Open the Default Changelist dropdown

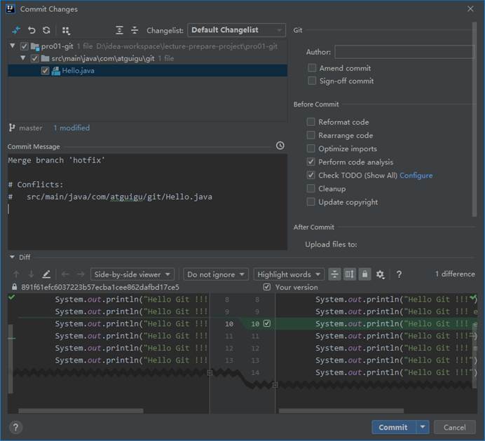pos(236,30)
